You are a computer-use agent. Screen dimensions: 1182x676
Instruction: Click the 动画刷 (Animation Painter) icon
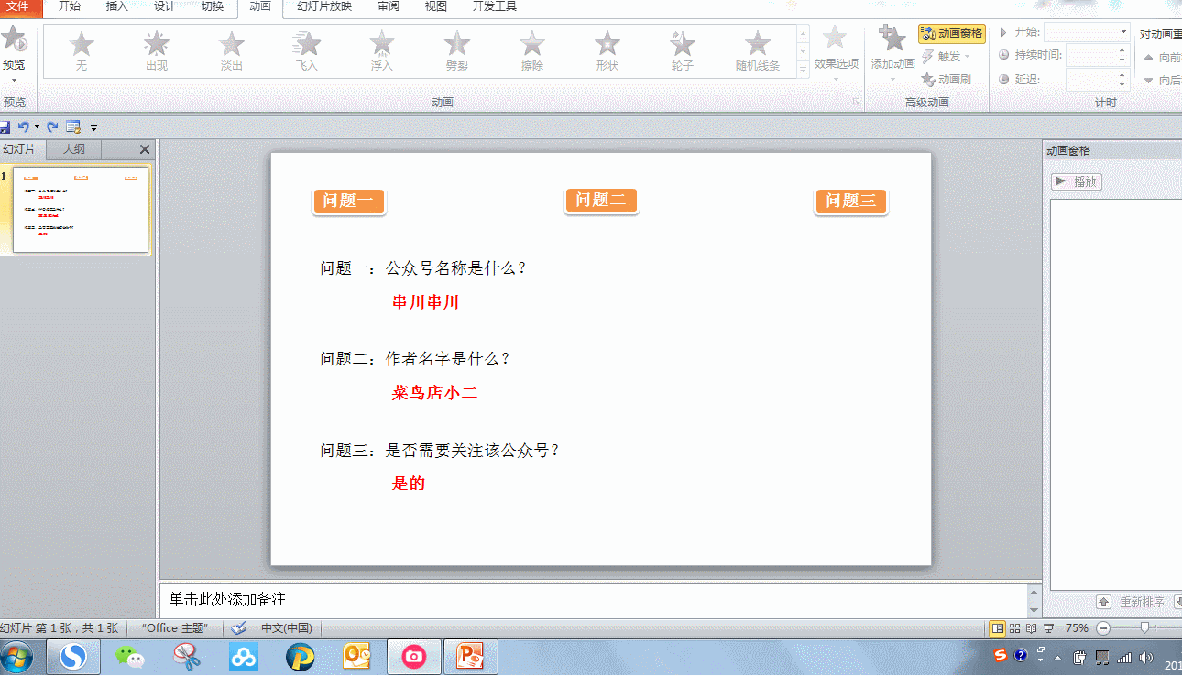pyautogui.click(x=928, y=80)
